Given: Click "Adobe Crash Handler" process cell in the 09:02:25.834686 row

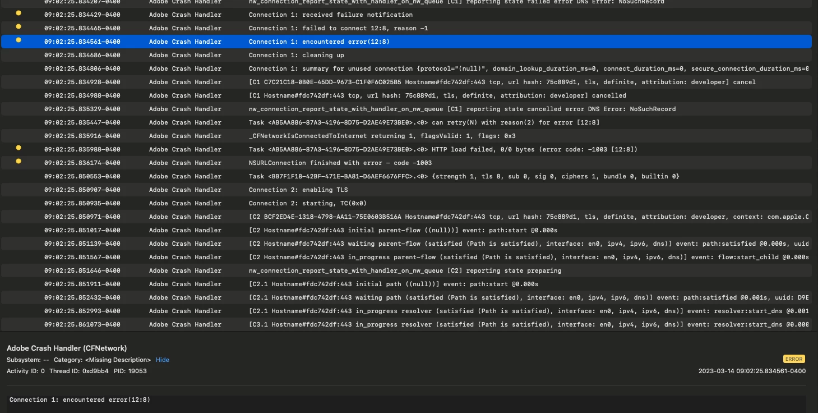Looking at the screenshot, I should point(185,55).
